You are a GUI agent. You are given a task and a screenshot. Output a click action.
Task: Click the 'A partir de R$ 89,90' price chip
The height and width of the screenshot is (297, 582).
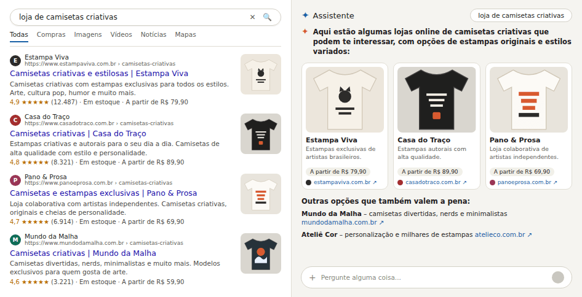click(x=430, y=172)
